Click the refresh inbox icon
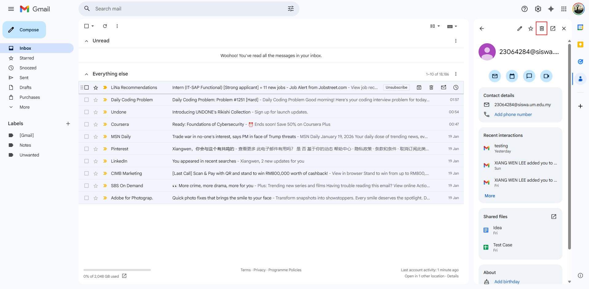Screen dimensions: 589x289 105,26
